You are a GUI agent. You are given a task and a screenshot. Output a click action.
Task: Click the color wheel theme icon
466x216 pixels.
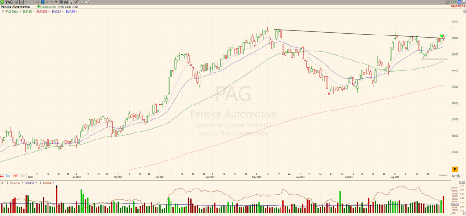464,11
